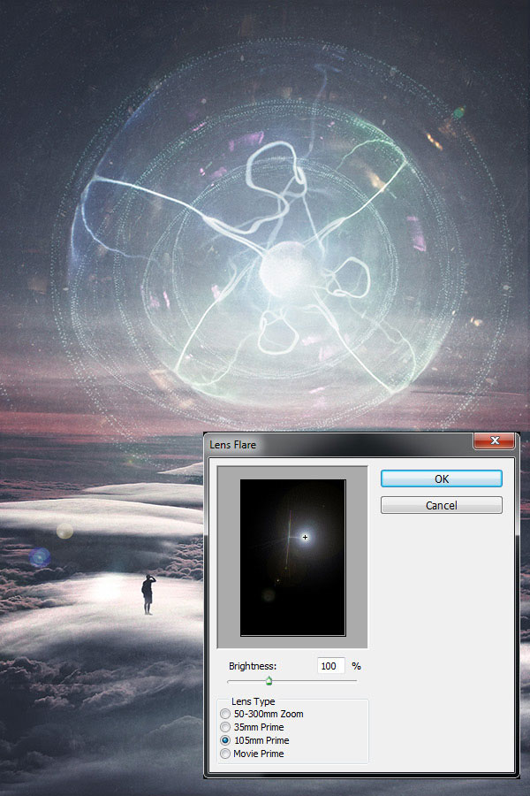Screen dimensions: 530x796
Task: Click the green Brightness slider handle
Action: tap(269, 680)
